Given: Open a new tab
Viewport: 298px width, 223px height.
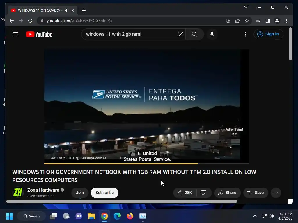Looking at the screenshot, I should coord(84,10).
